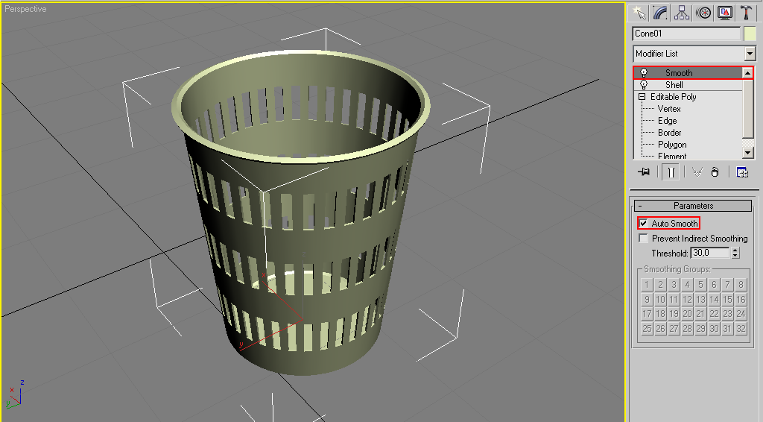Select Editable Poly in the stack
This screenshot has width=763, height=422.
tap(673, 97)
